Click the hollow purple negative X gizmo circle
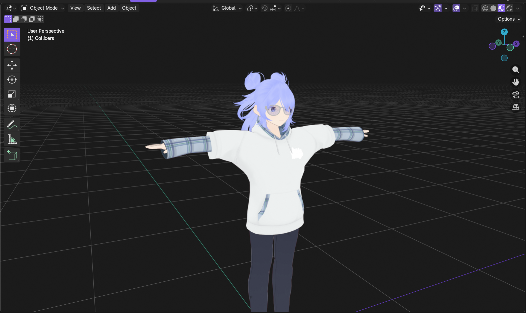 tap(492, 46)
